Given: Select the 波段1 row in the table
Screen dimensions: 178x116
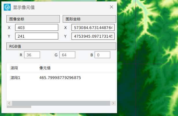Looking at the screenshot, I should (x=15, y=78).
